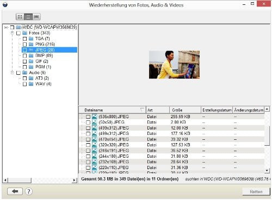
Task: Click the GIF (2) folder icon
Action: tap(31, 61)
